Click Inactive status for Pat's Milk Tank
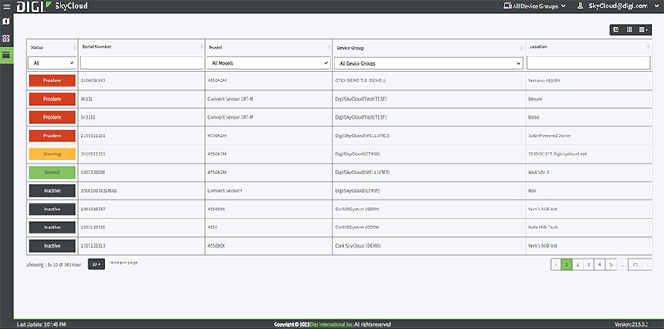Image resolution: width=664 pixels, height=329 pixels. (x=52, y=228)
